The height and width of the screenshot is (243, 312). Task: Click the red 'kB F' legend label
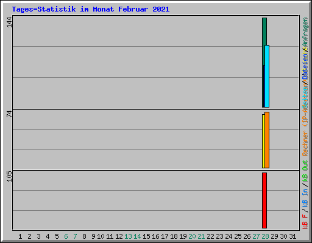coord(305,222)
